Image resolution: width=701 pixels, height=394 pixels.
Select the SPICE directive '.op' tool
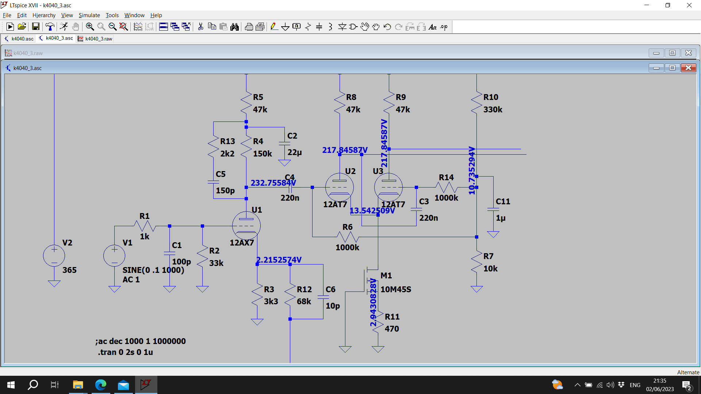click(x=444, y=27)
